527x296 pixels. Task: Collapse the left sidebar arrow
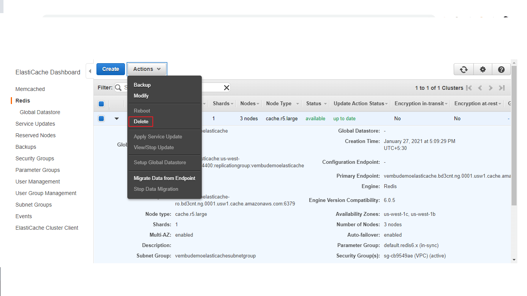point(90,71)
